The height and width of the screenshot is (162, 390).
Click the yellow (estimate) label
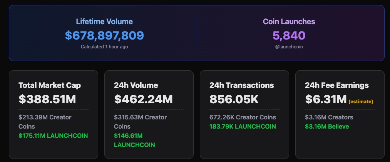(361, 102)
